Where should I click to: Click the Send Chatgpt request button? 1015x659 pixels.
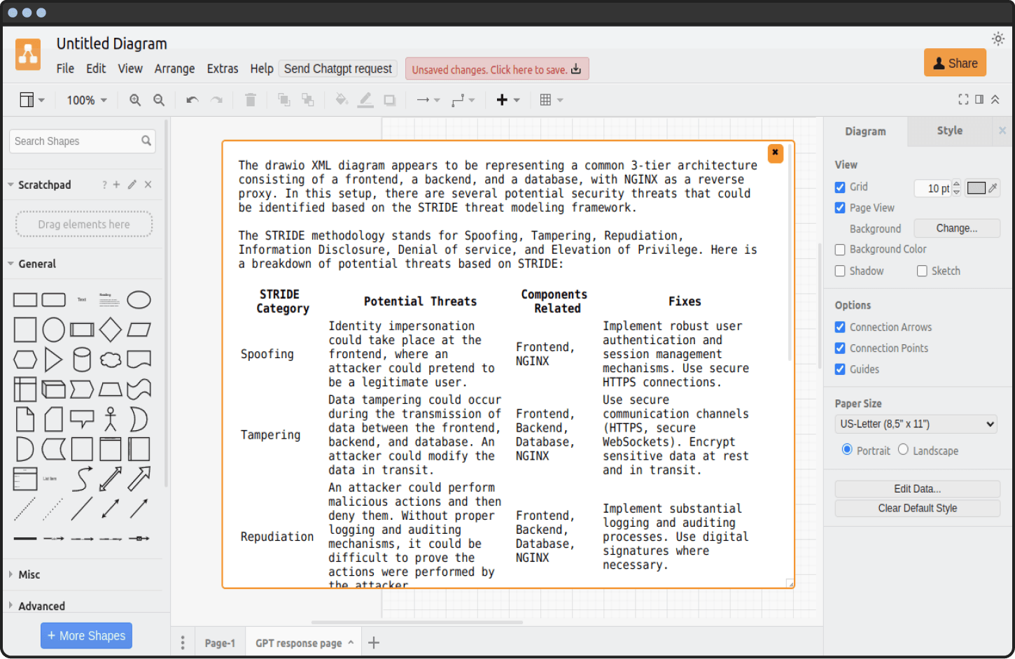[337, 69]
